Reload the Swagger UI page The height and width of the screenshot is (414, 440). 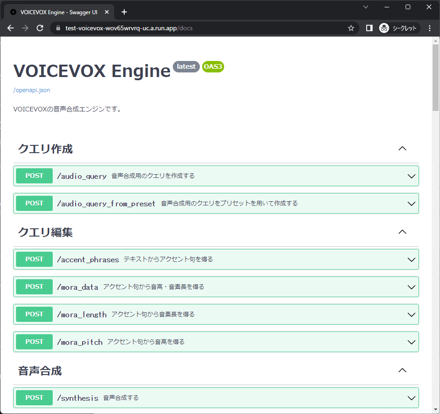pos(40,28)
